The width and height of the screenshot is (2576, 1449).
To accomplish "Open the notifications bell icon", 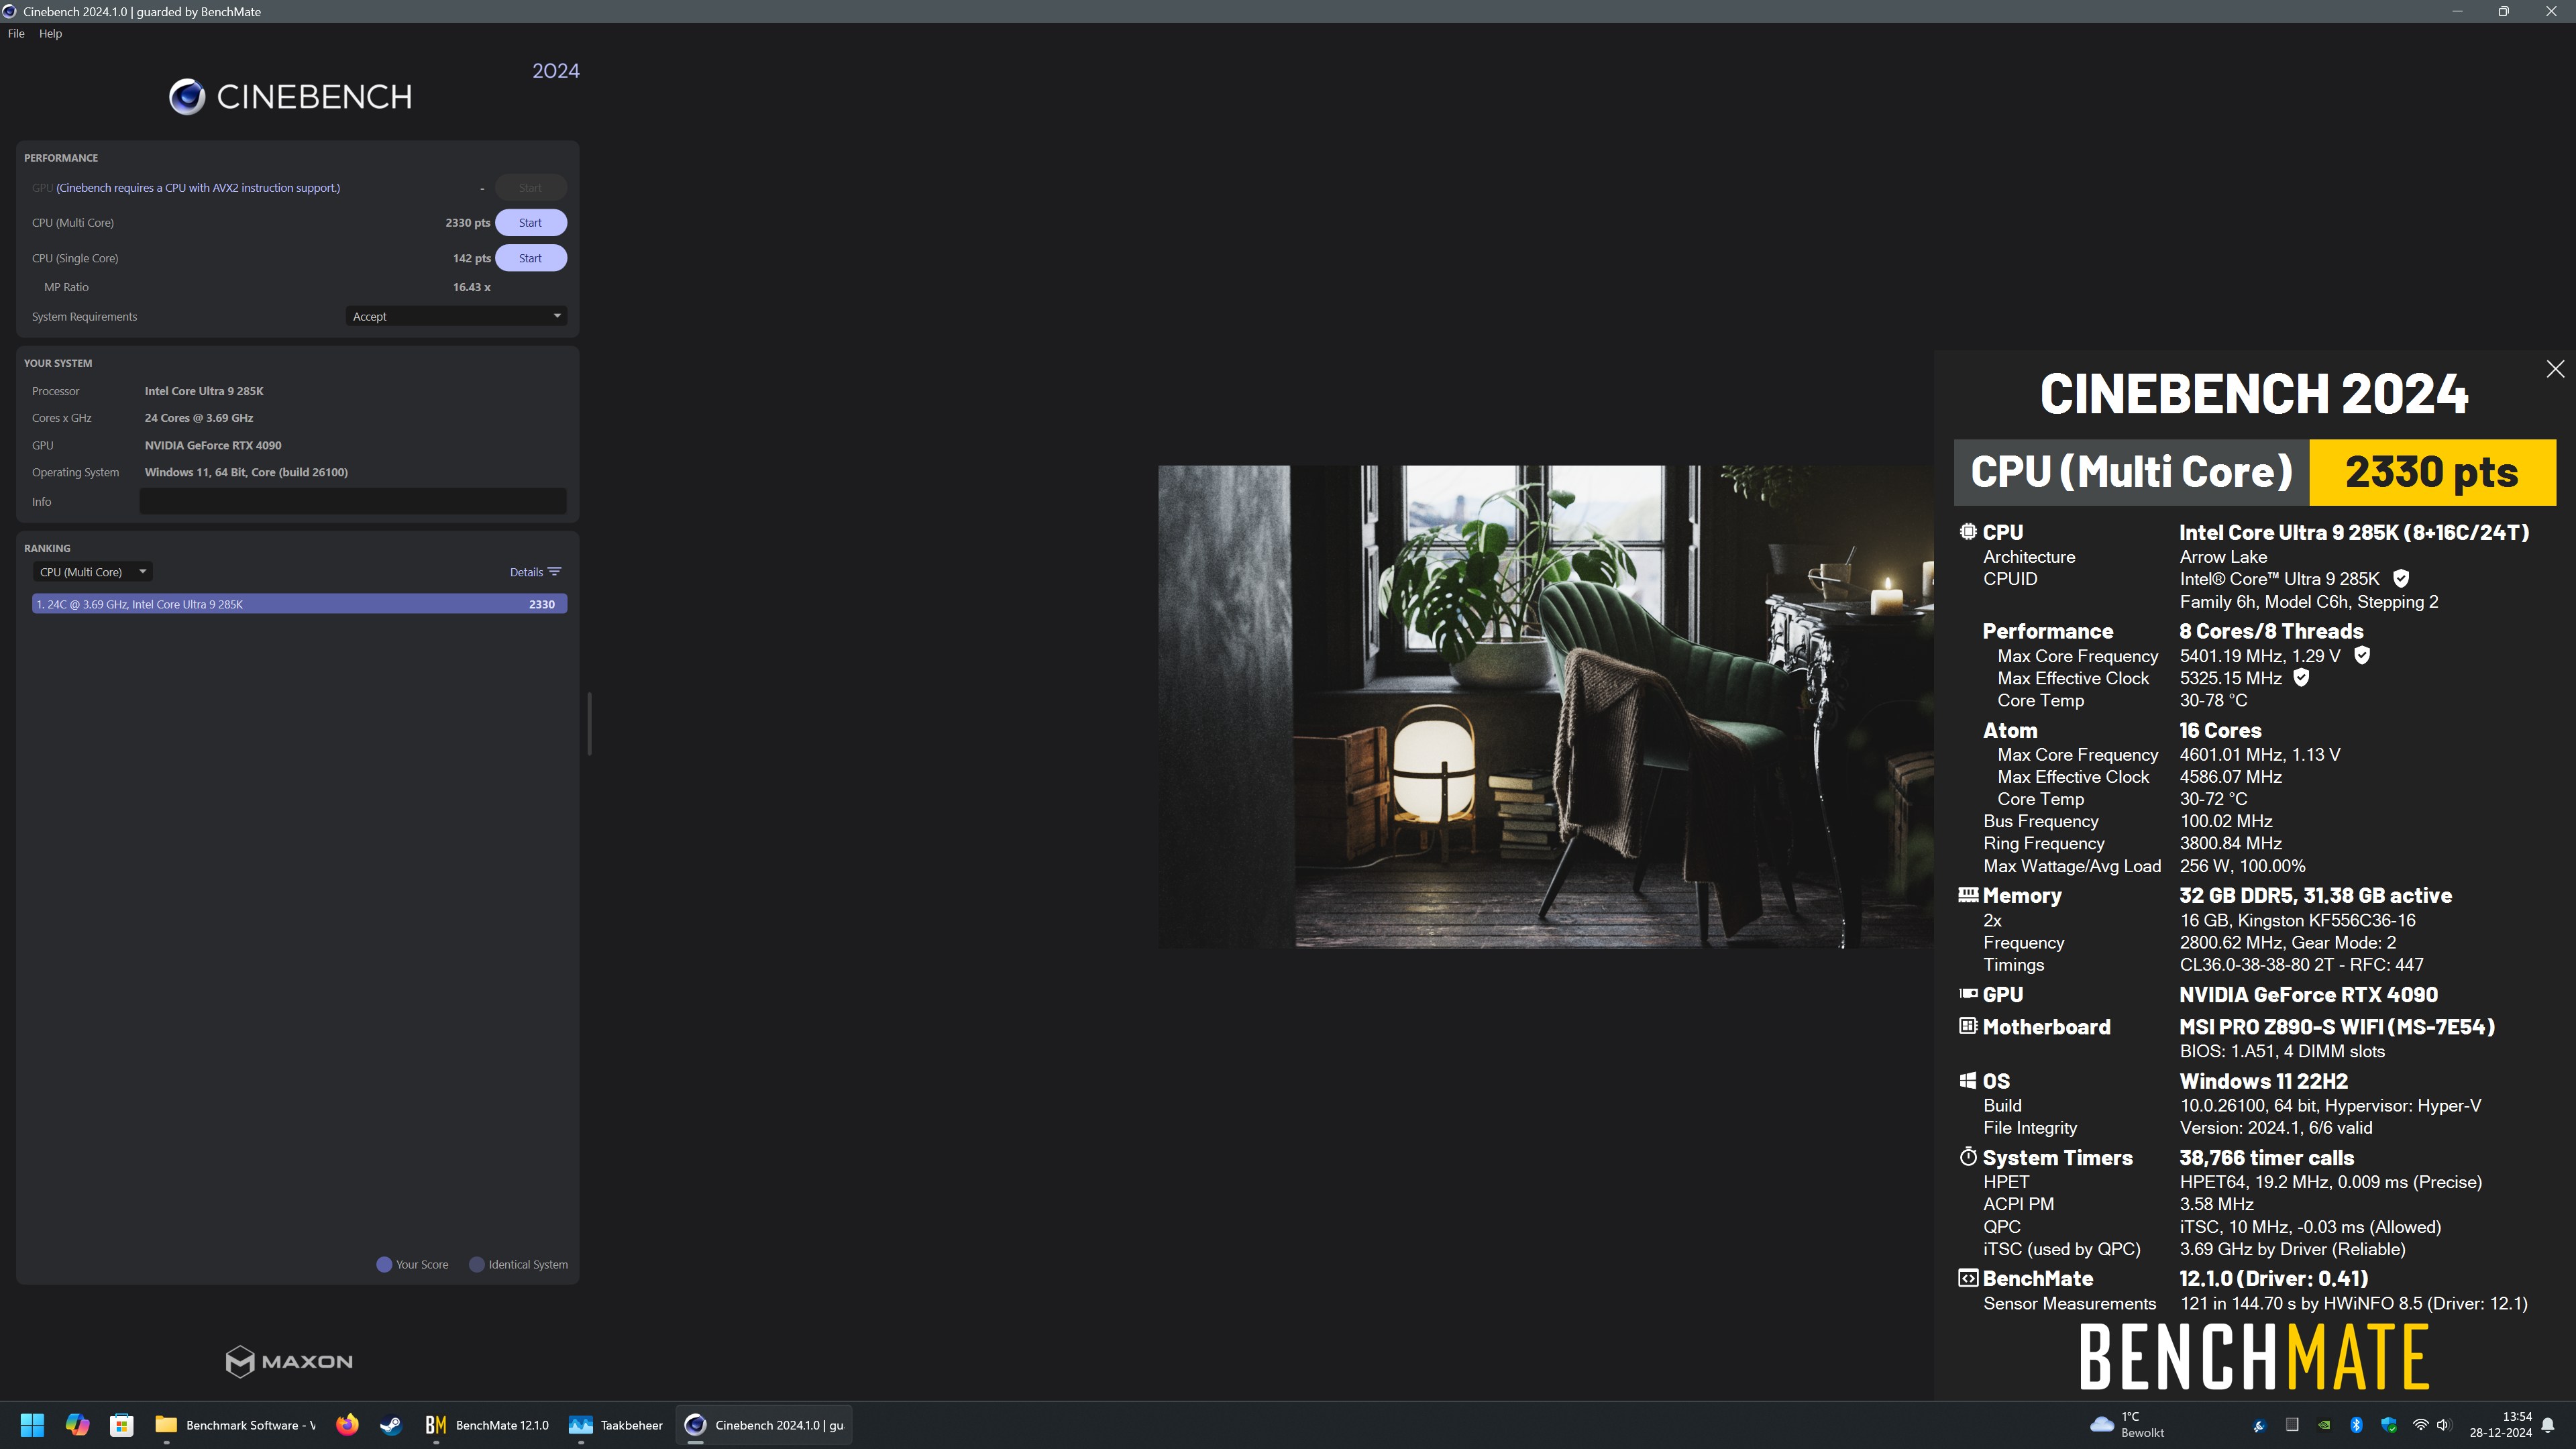I will pyautogui.click(x=2548, y=1425).
